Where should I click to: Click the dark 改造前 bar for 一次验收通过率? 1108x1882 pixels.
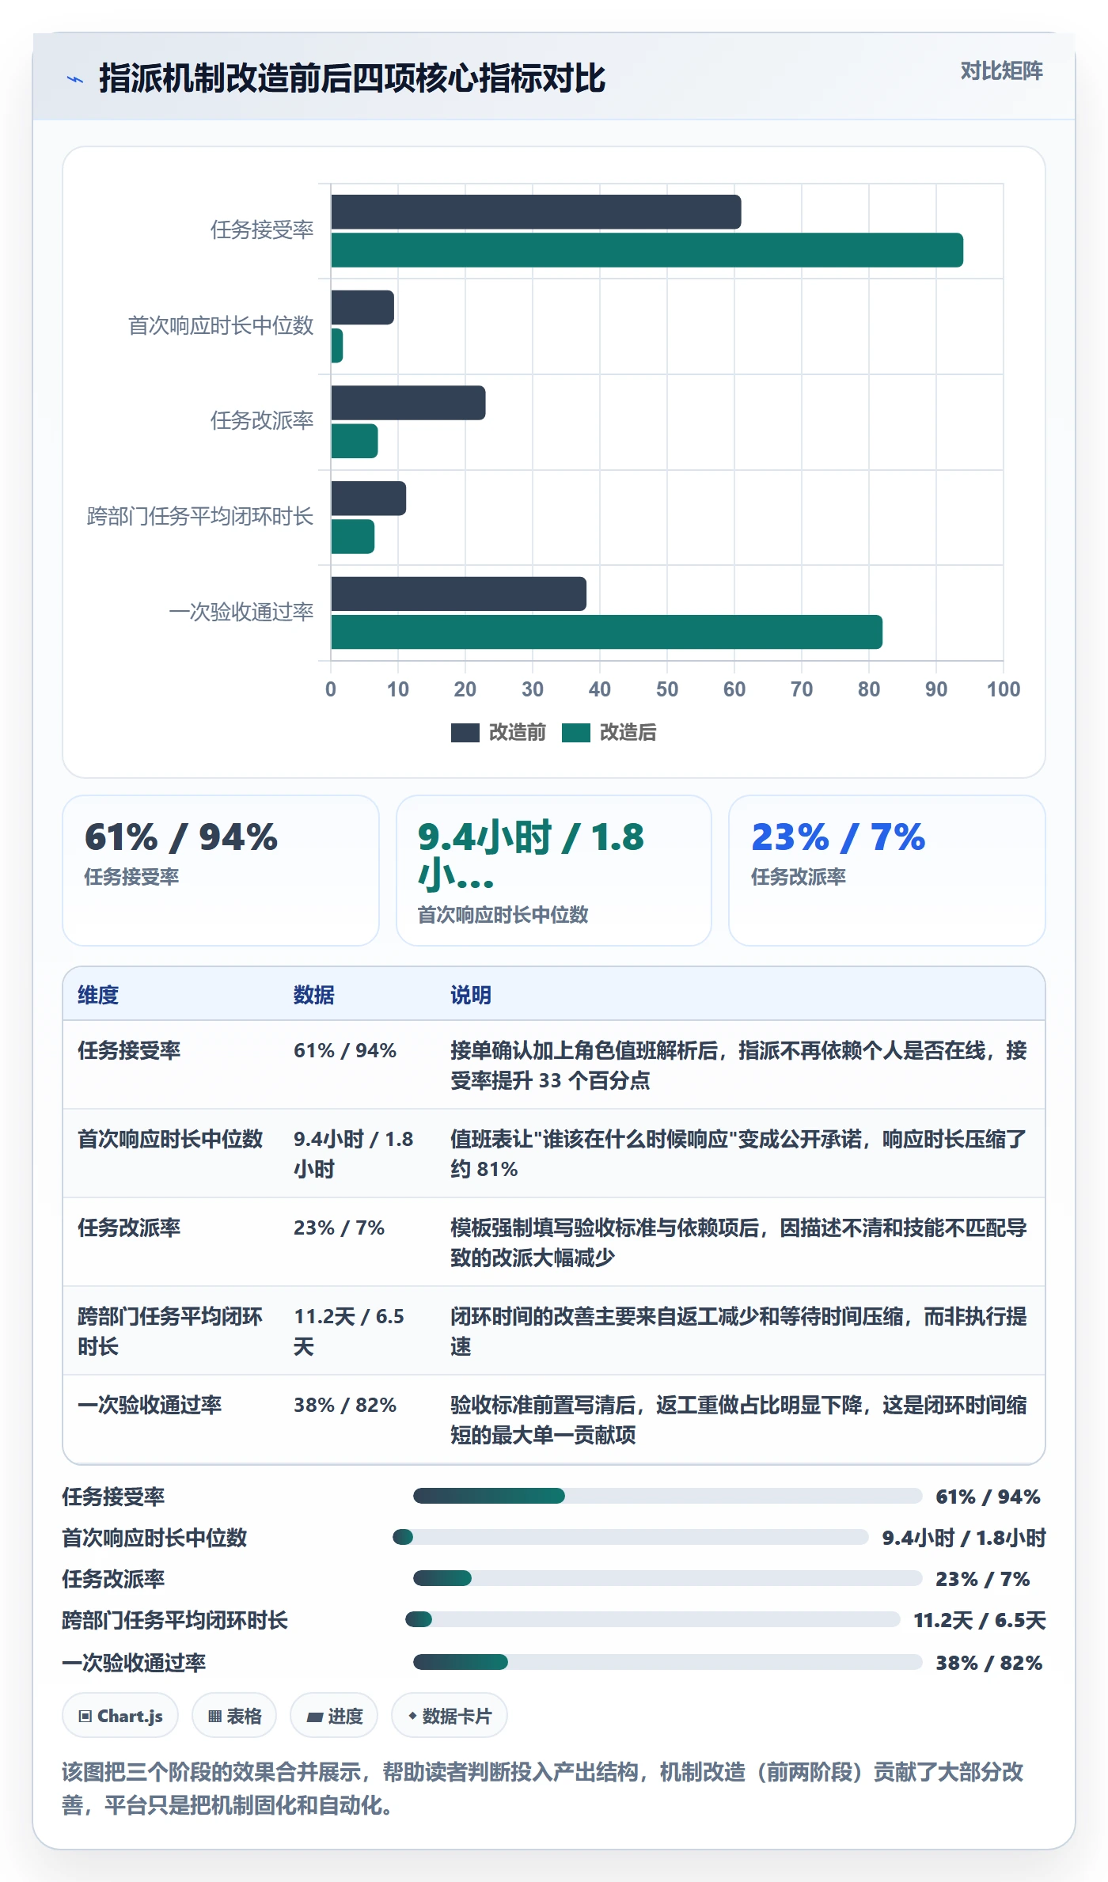click(459, 594)
